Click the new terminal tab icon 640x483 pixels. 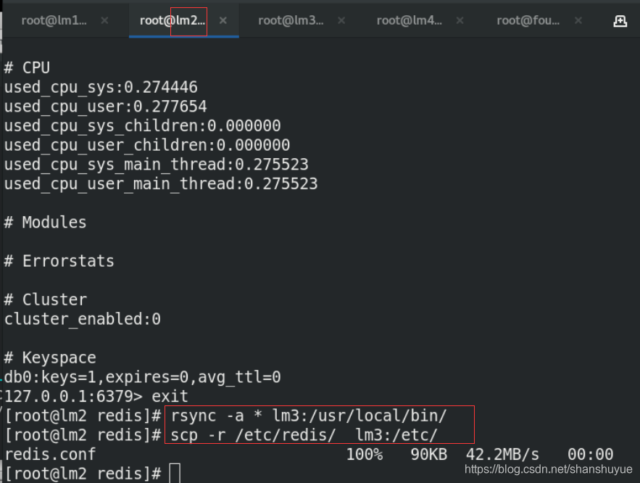point(620,21)
